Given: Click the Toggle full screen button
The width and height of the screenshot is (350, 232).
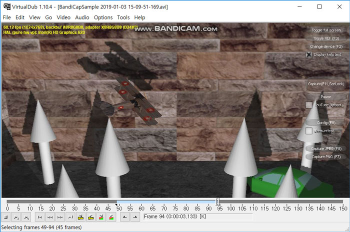Looking at the screenshot, I should (x=326, y=30).
